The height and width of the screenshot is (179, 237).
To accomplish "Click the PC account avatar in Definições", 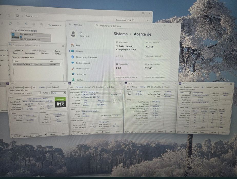I will 73,34.
